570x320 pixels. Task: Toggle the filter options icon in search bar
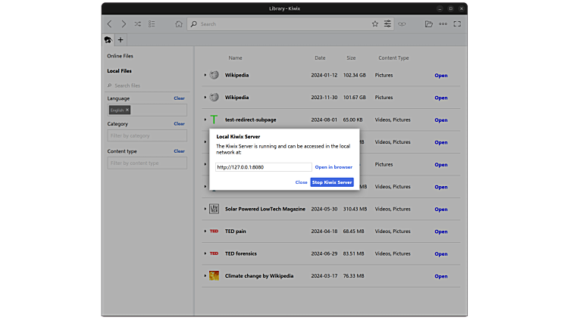[x=387, y=24]
